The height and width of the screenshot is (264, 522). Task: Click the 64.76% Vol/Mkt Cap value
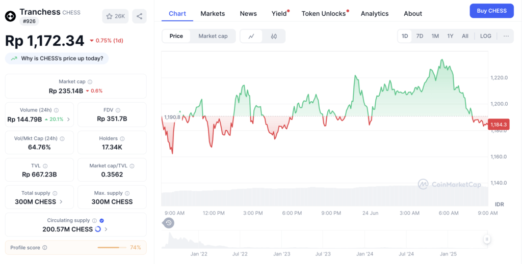[39, 147]
